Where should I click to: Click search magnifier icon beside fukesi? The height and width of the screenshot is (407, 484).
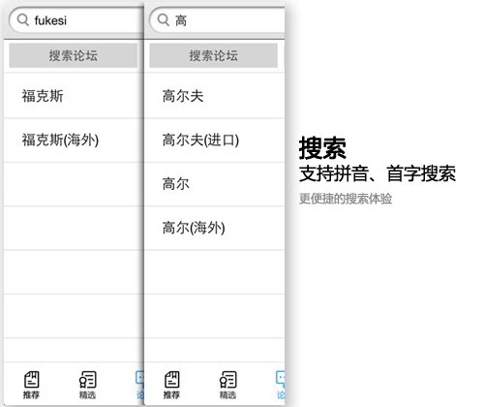tap(23, 20)
